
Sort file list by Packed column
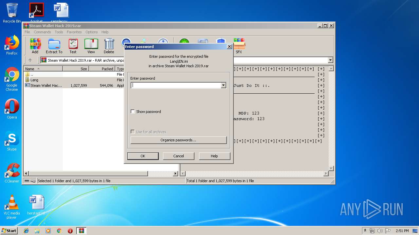102,69
